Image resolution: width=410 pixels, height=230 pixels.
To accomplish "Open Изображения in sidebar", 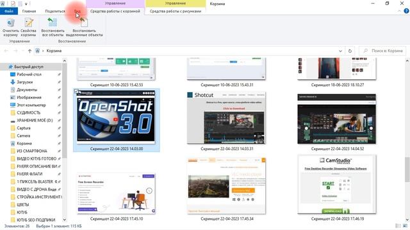I will [x=29, y=97].
